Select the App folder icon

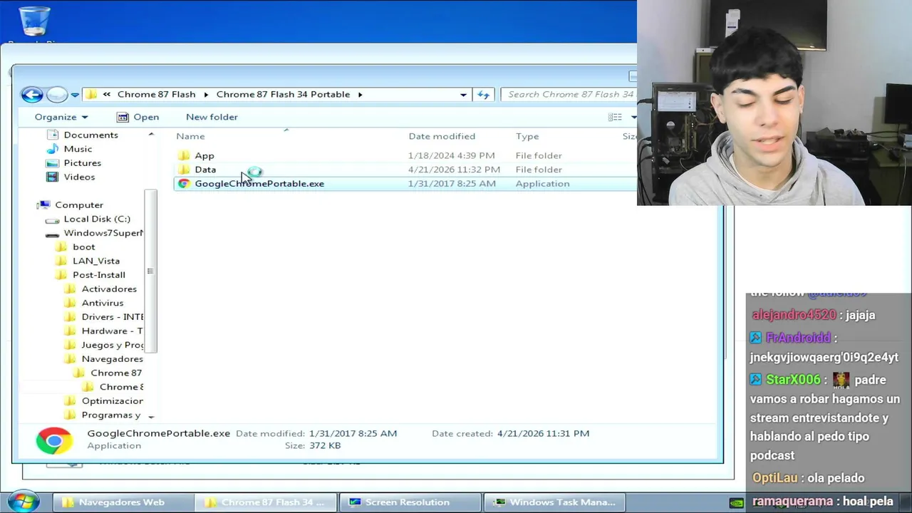[x=184, y=155]
